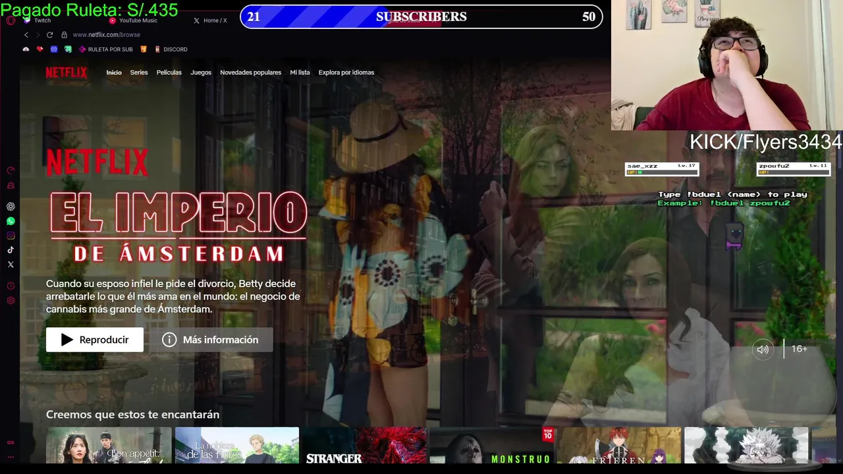Open Juegos in Netflix navigation

coord(201,72)
